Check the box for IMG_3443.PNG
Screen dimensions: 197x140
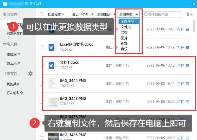click(41, 102)
